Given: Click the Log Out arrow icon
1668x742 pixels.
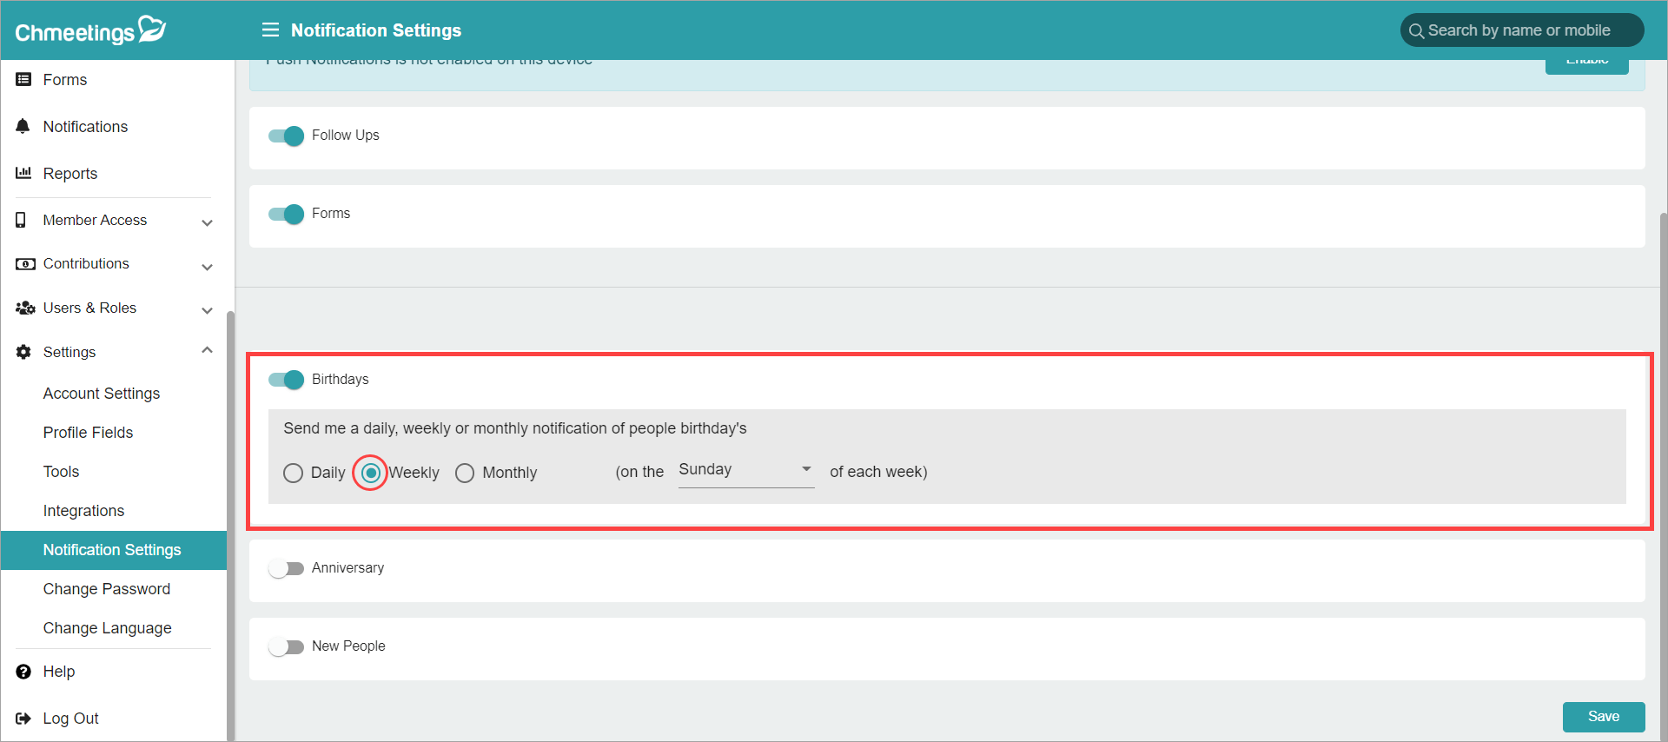Looking at the screenshot, I should 23,719.
